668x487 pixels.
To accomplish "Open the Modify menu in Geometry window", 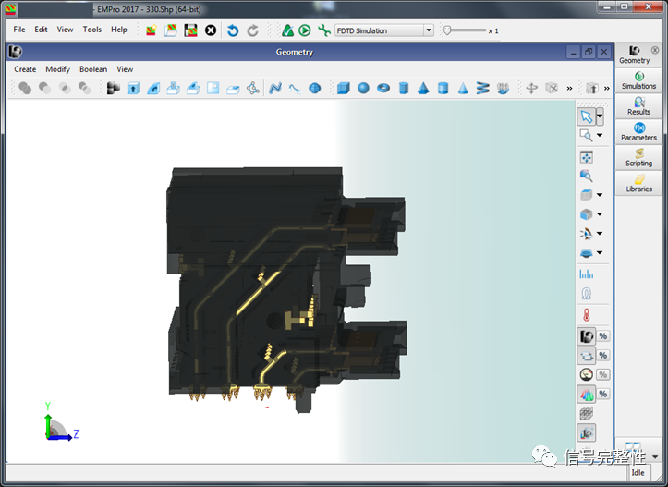I will 57,69.
